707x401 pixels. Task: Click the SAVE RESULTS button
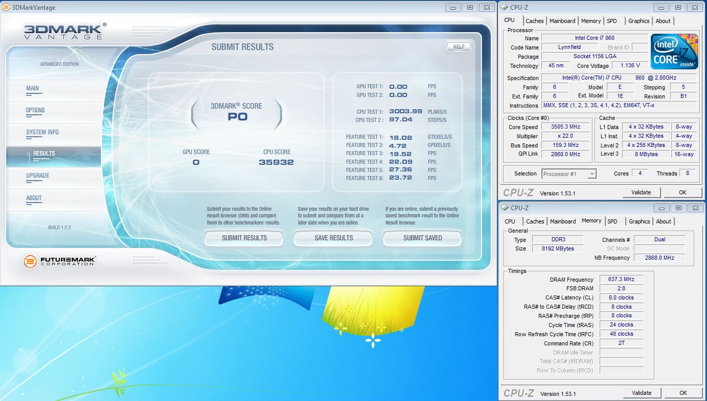point(334,238)
